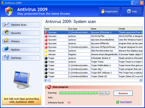Click the C://windows/hidden/ run type cell
145x108 pixels.
pos(79,76)
